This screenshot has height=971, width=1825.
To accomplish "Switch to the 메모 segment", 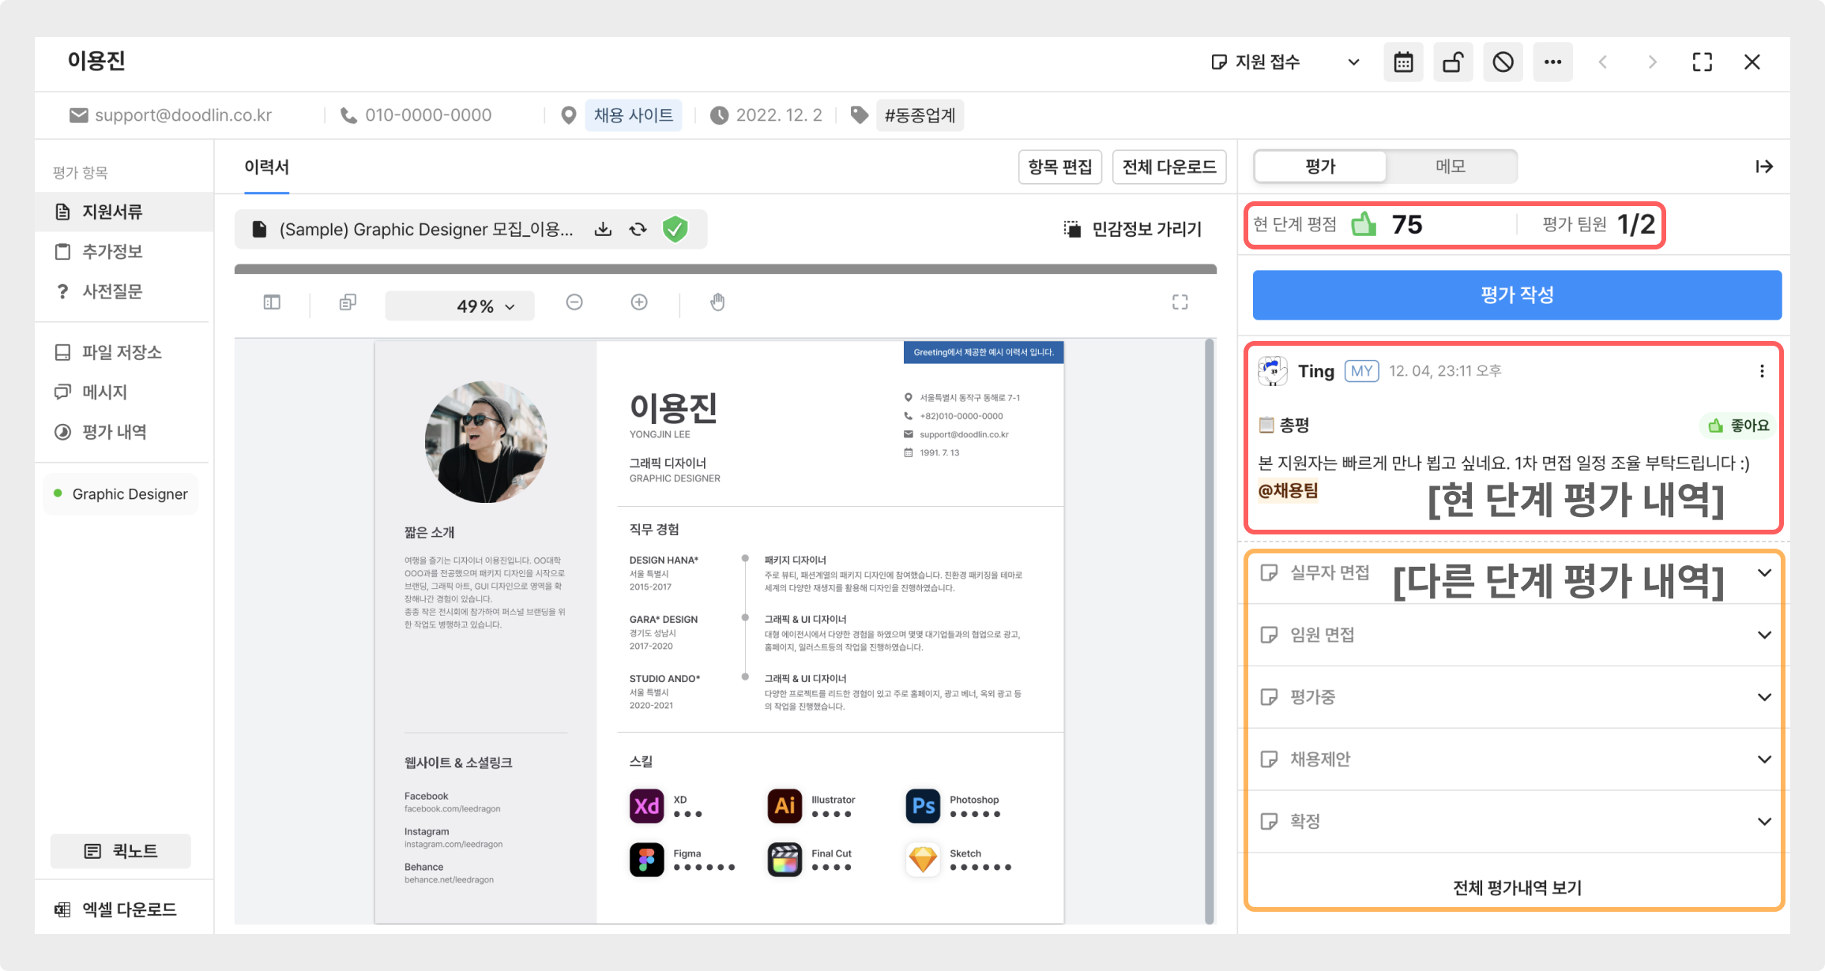I will click(1451, 167).
